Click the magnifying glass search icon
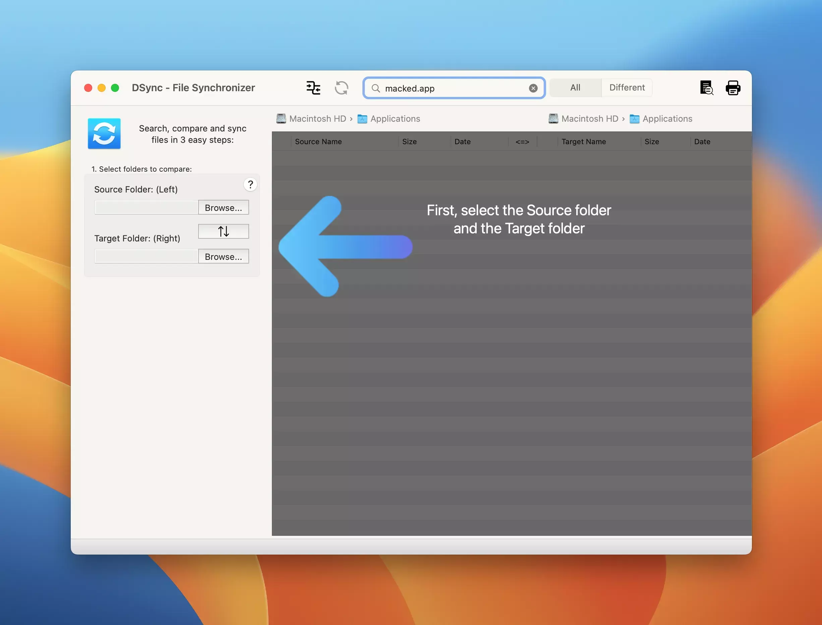The image size is (822, 625). [x=376, y=88]
